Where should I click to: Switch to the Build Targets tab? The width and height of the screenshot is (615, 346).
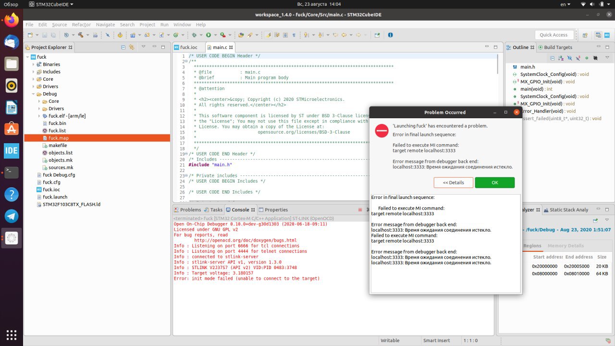[555, 47]
